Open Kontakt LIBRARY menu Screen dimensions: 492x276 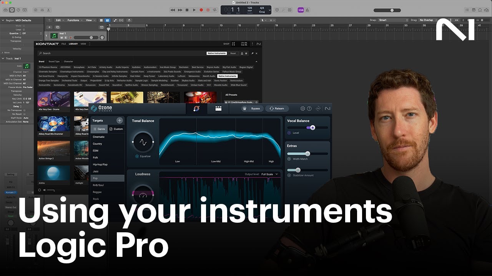73,44
